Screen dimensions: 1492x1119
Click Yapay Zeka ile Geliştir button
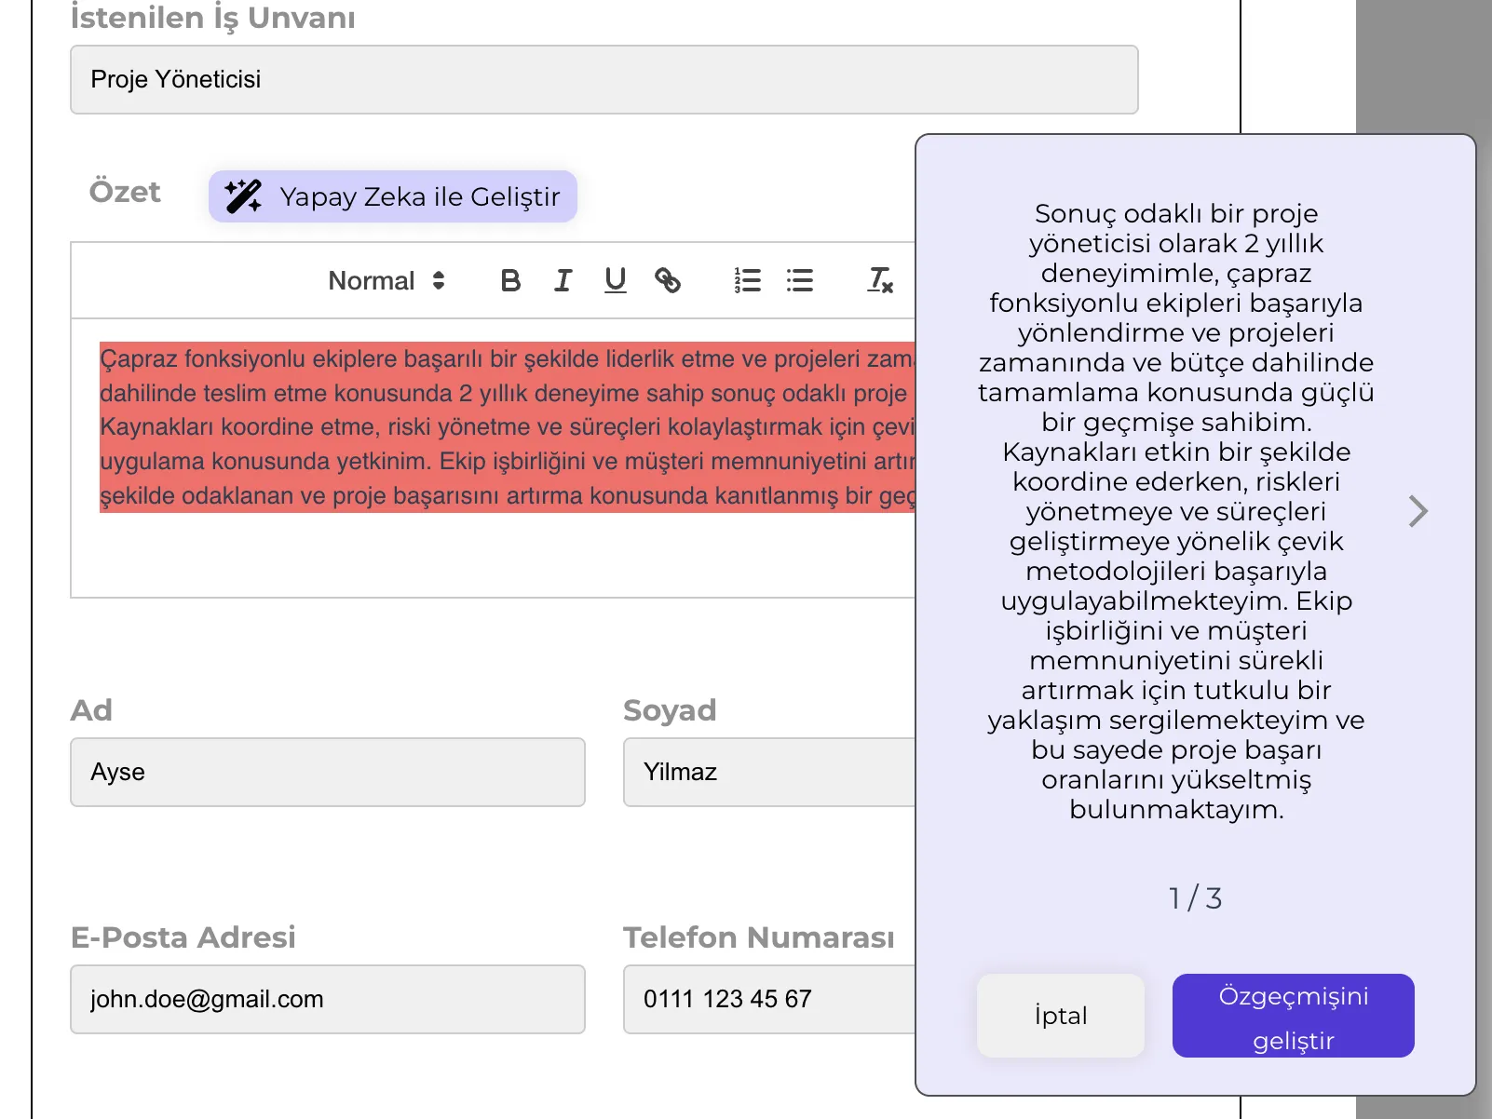coord(393,196)
